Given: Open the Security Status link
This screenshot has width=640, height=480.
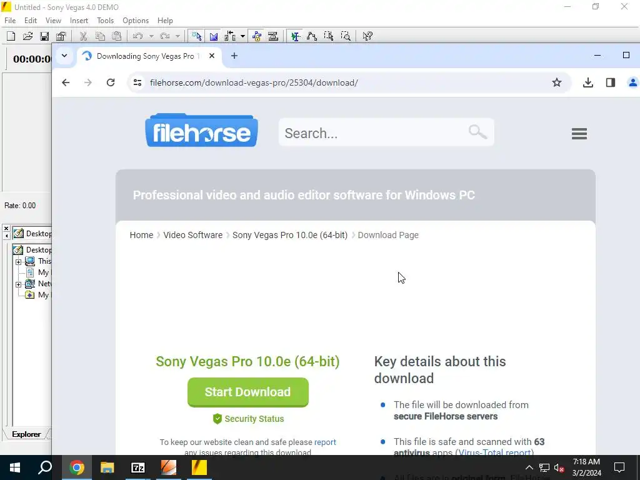Looking at the screenshot, I should (x=249, y=419).
